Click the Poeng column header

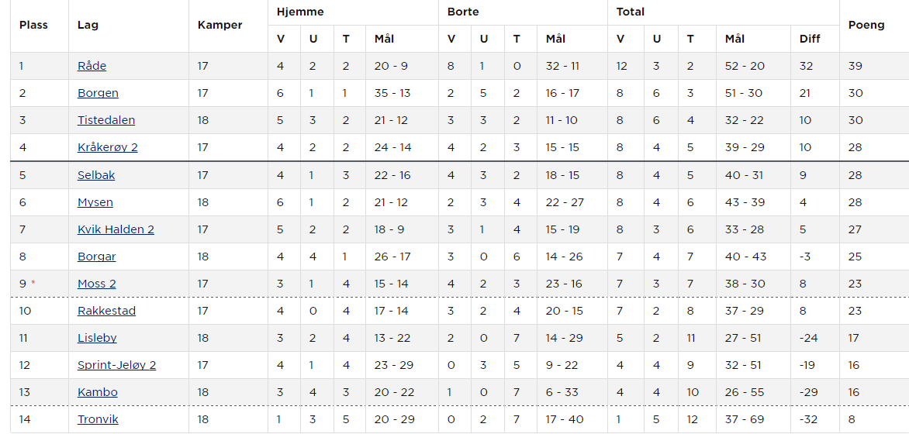coord(866,25)
